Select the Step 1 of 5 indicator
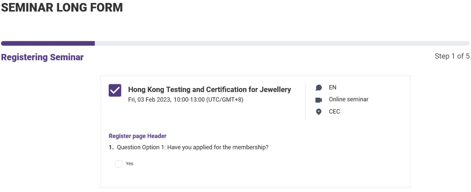Image resolution: width=471 pixels, height=192 pixels. (452, 56)
